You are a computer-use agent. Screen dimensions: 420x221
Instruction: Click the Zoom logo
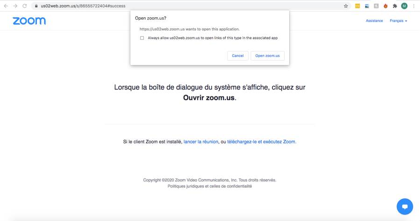(29, 21)
